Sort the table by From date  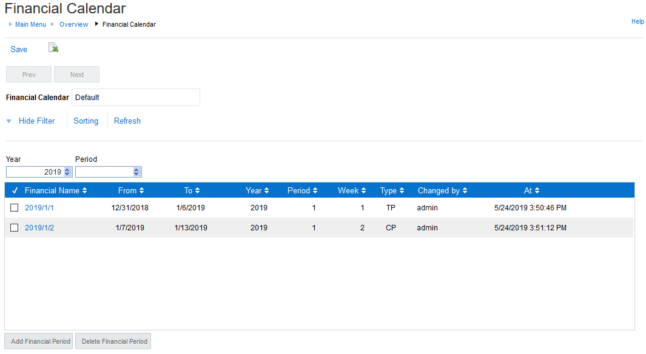(x=142, y=190)
